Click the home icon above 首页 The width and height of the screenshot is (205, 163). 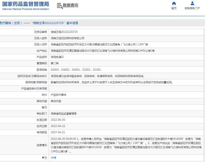pos(174,3)
